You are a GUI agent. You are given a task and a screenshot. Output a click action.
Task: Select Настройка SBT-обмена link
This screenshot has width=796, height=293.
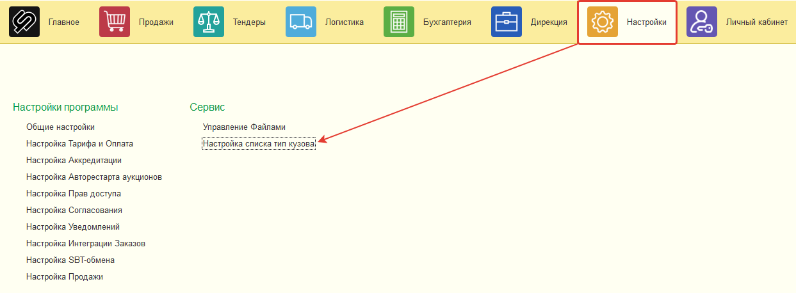pos(70,260)
